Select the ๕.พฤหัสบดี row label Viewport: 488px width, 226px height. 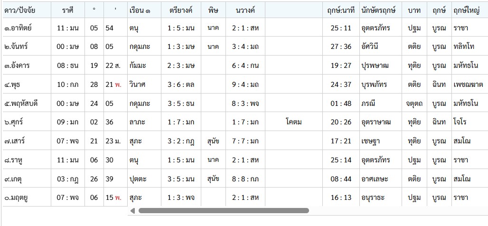pos(21,104)
